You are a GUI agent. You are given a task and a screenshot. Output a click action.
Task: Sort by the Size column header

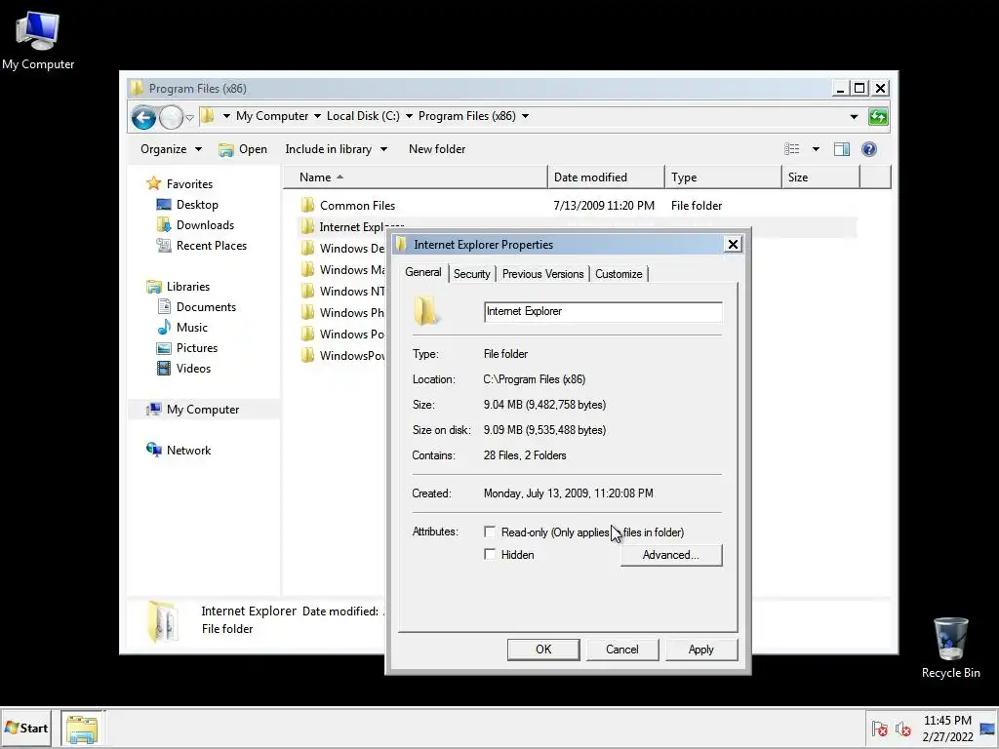coord(820,177)
